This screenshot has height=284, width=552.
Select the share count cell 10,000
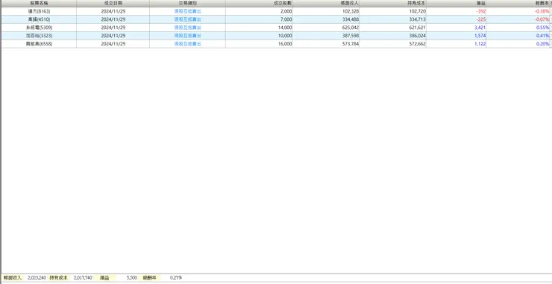259,36
